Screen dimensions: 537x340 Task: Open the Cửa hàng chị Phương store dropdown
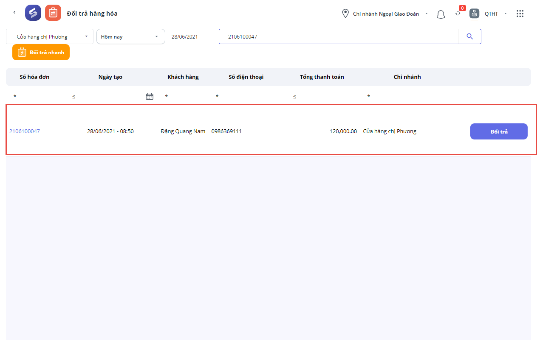50,36
